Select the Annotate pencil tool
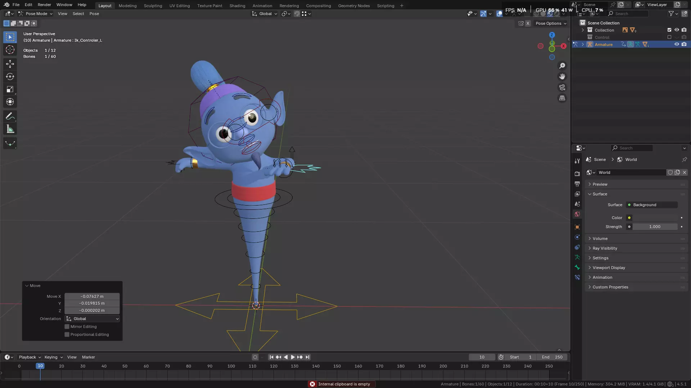Viewport: 691px width, 388px height. [x=10, y=116]
